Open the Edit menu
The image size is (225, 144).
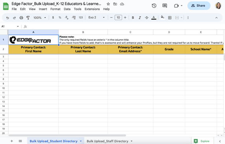click(x=23, y=9)
